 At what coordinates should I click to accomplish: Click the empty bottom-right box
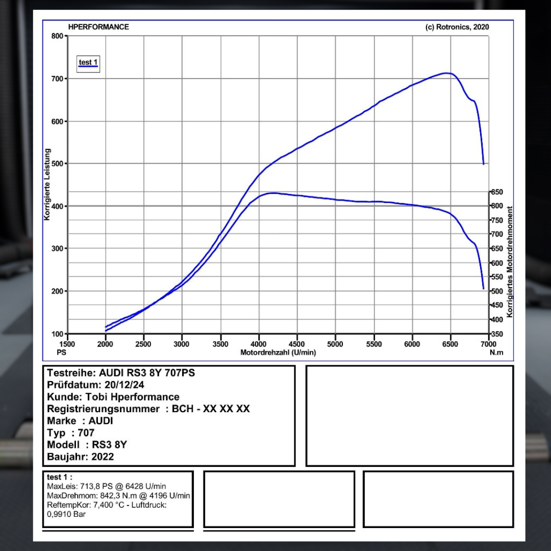(x=438, y=499)
